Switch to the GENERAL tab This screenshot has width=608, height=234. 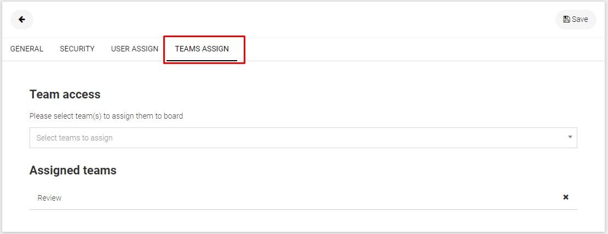pos(27,49)
